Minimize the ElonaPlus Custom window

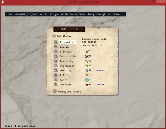tap(148, 2)
